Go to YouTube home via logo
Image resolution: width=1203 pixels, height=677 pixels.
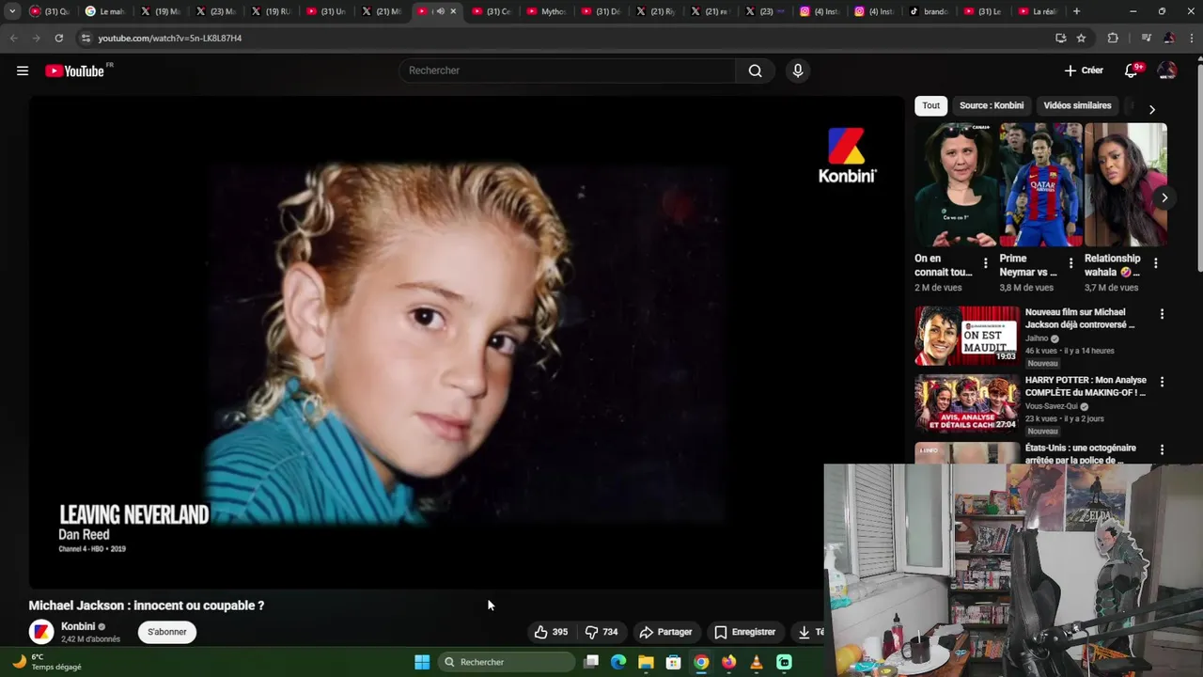point(74,71)
